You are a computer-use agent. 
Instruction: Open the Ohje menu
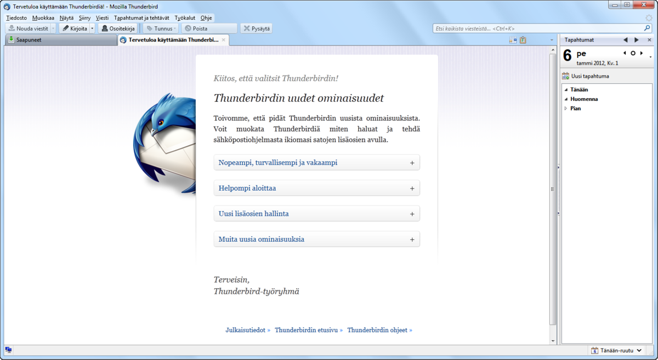206,18
